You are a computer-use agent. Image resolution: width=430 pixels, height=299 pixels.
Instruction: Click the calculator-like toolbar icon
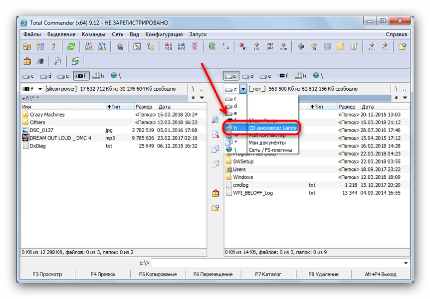pos(327,46)
